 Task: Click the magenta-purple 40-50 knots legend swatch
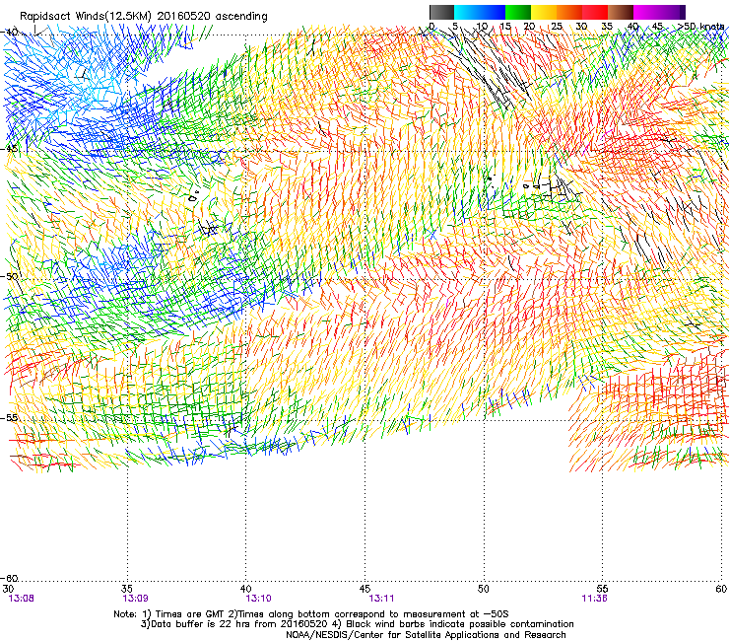[659, 12]
